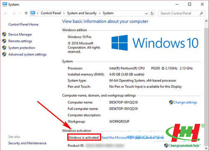Select the 64-bit Operating System text
Image resolution: width=209 pixels, height=151 pixels.
[143, 80]
